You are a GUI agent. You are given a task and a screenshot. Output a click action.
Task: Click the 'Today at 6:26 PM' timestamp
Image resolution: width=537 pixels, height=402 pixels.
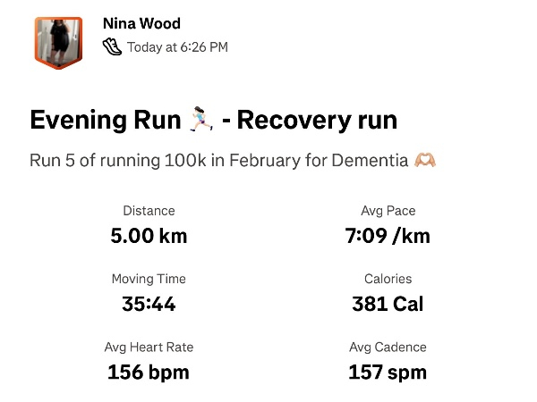pyautogui.click(x=177, y=46)
